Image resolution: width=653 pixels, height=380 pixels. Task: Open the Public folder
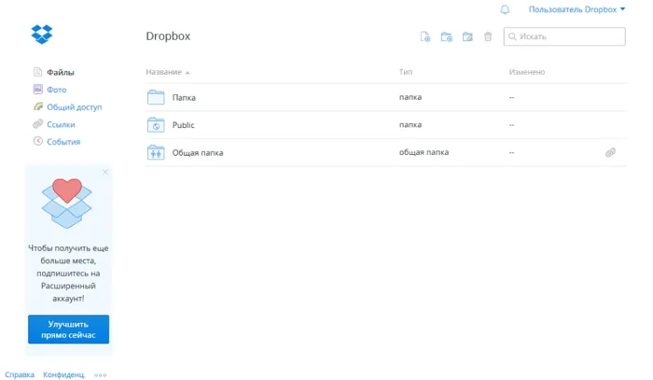pyautogui.click(x=183, y=125)
